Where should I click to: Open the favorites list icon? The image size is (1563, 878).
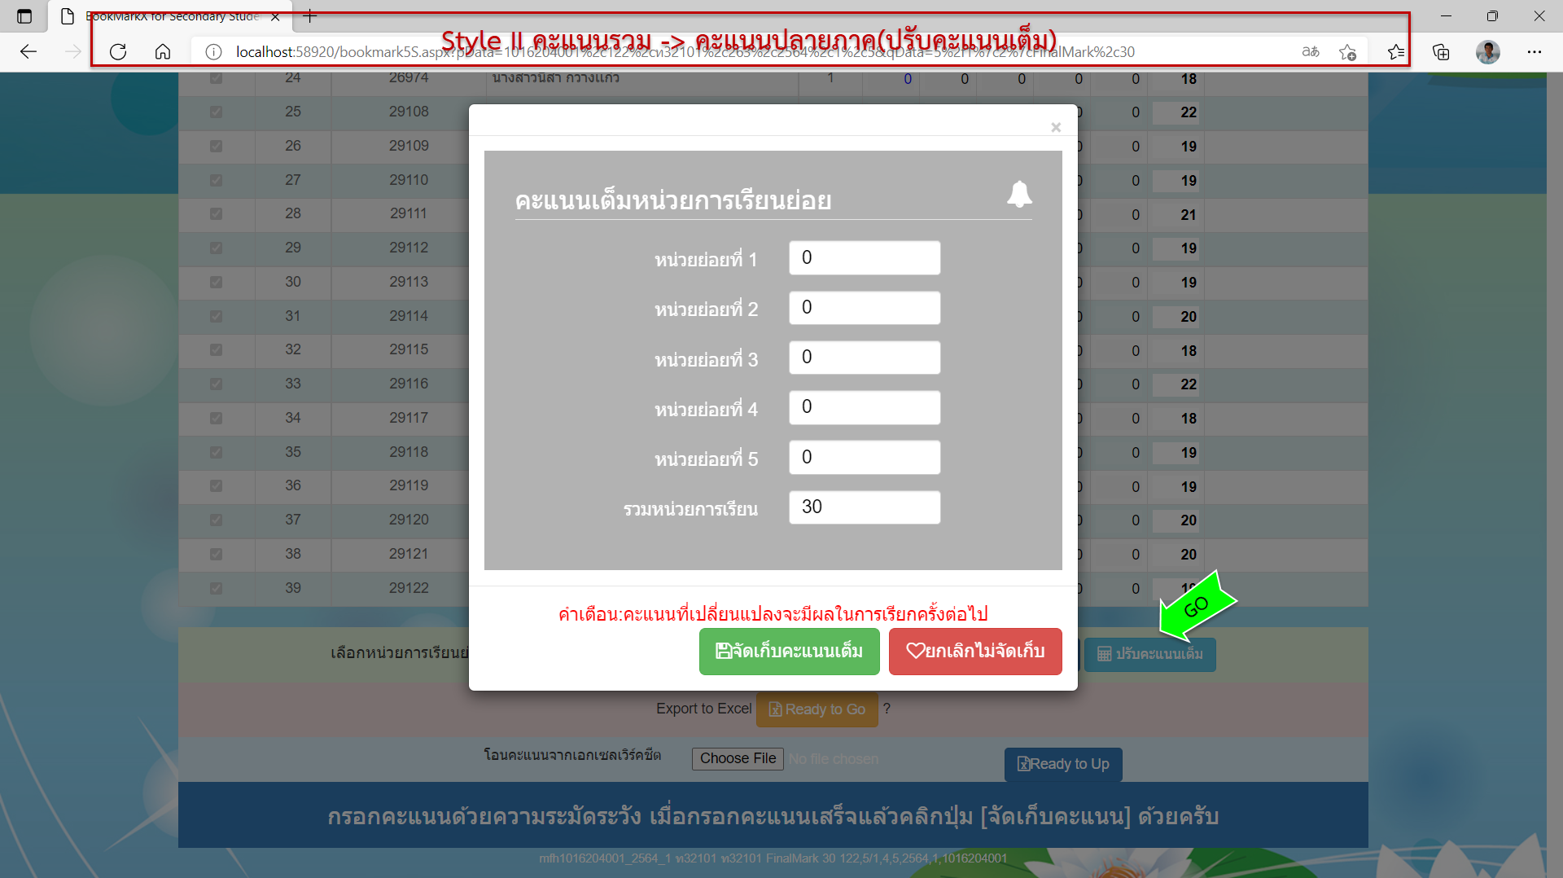(1396, 52)
